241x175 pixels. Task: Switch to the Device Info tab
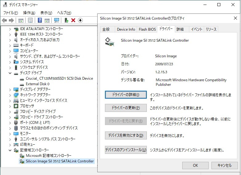[126, 29]
